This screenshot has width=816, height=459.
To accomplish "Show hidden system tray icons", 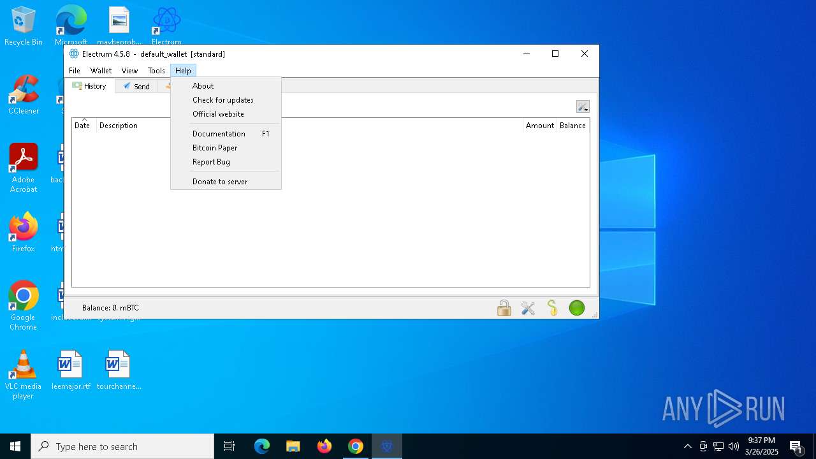I will 687,446.
